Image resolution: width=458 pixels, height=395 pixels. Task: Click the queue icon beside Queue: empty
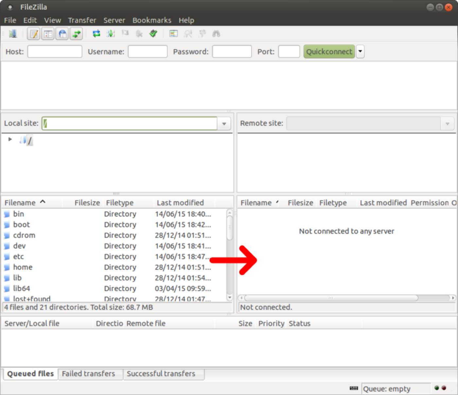coord(354,388)
